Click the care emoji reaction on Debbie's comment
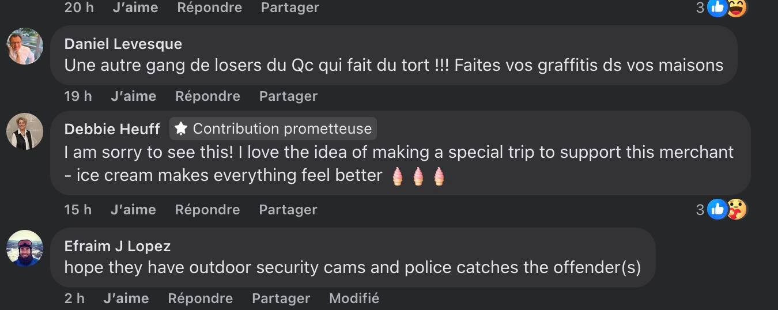The height and width of the screenshot is (310, 778). (x=737, y=209)
